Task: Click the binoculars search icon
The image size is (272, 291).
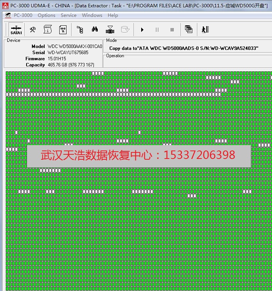Action: pyautogui.click(x=95, y=30)
